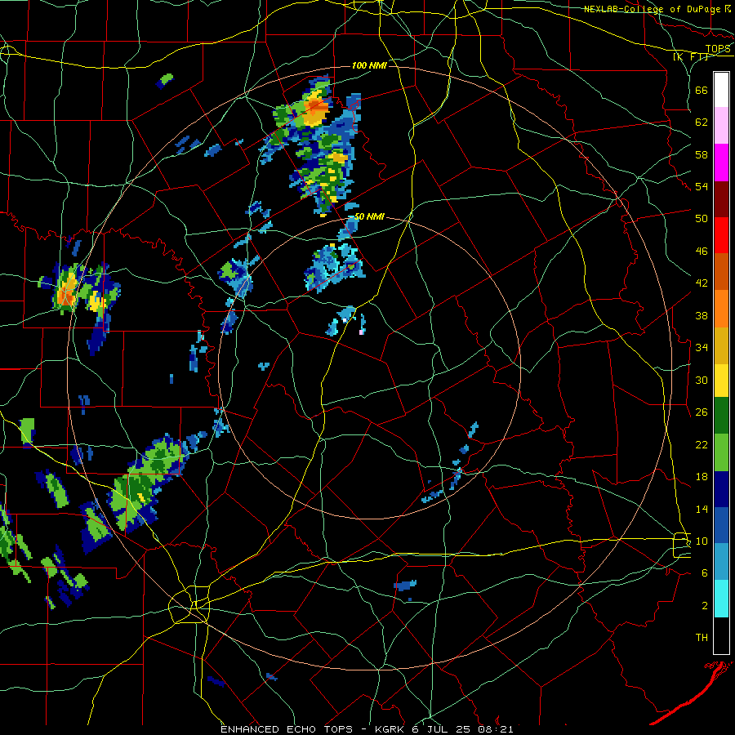The height and width of the screenshot is (735, 735).
Task: Select the light pink legend color block
Action: [x=721, y=125]
